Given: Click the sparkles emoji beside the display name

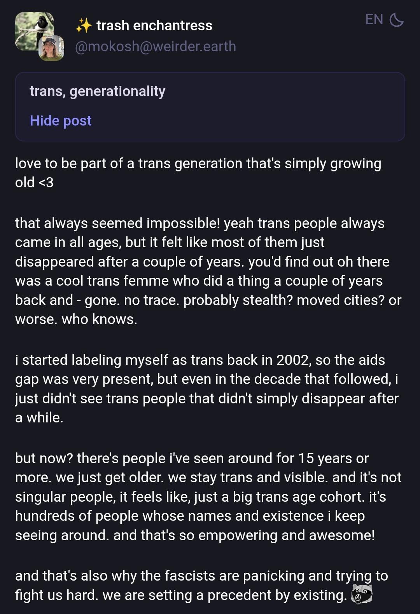Looking at the screenshot, I should [x=84, y=26].
